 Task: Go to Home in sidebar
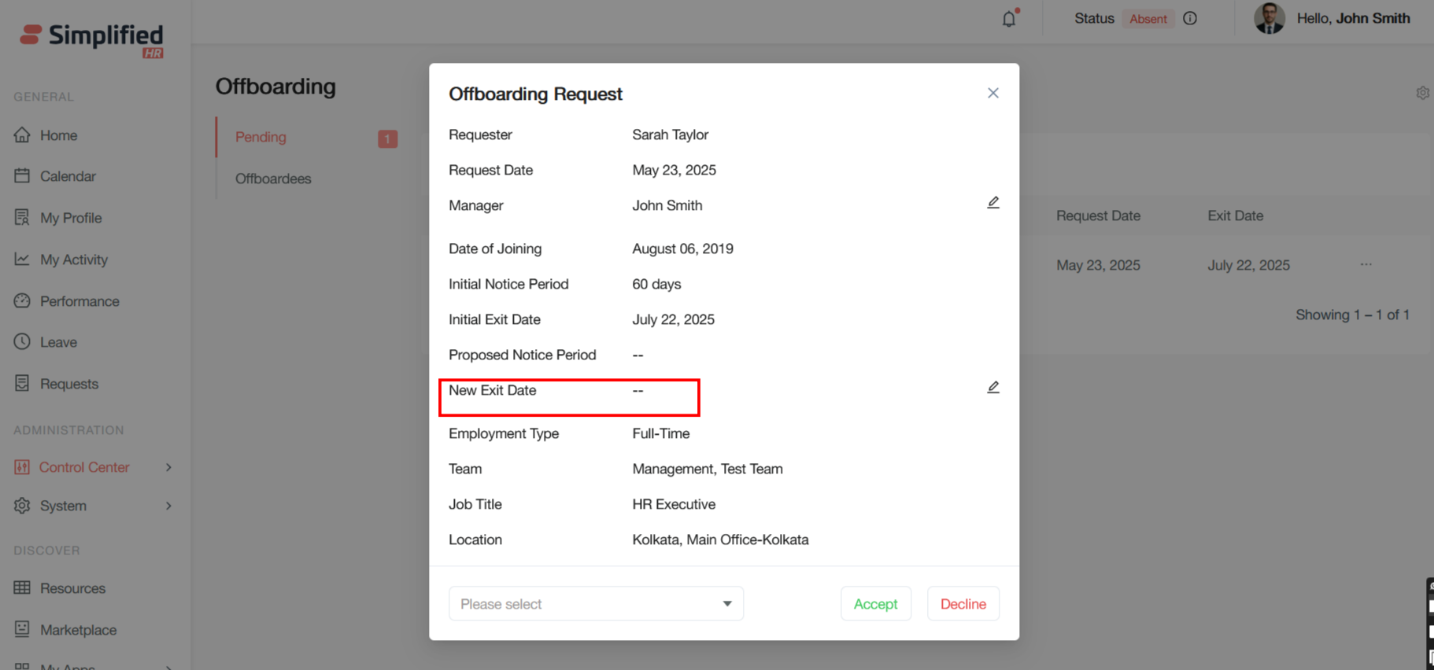(58, 135)
